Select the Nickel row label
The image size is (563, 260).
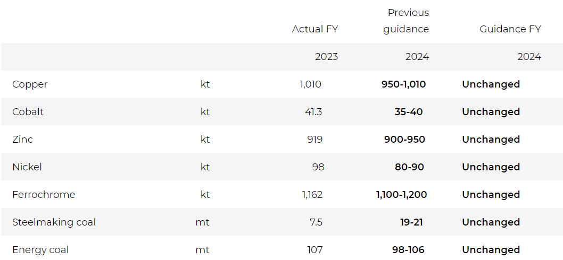[x=27, y=167]
